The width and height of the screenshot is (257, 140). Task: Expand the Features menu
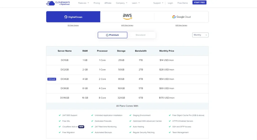point(84,3)
